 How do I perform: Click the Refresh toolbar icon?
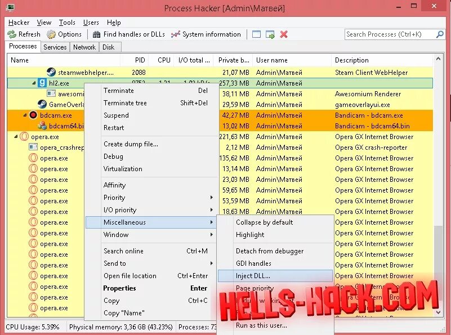coord(12,34)
